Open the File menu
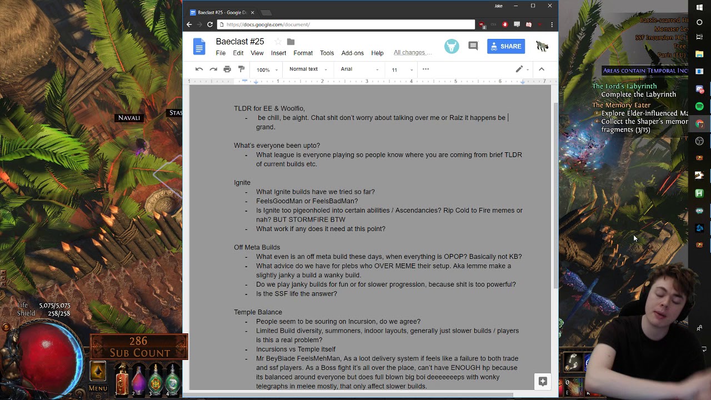Viewport: 711px width, 400px height. click(x=221, y=53)
